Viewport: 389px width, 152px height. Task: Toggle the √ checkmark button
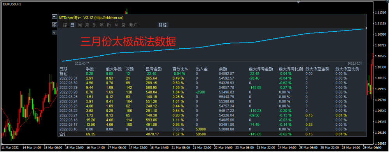[x=54, y=32]
